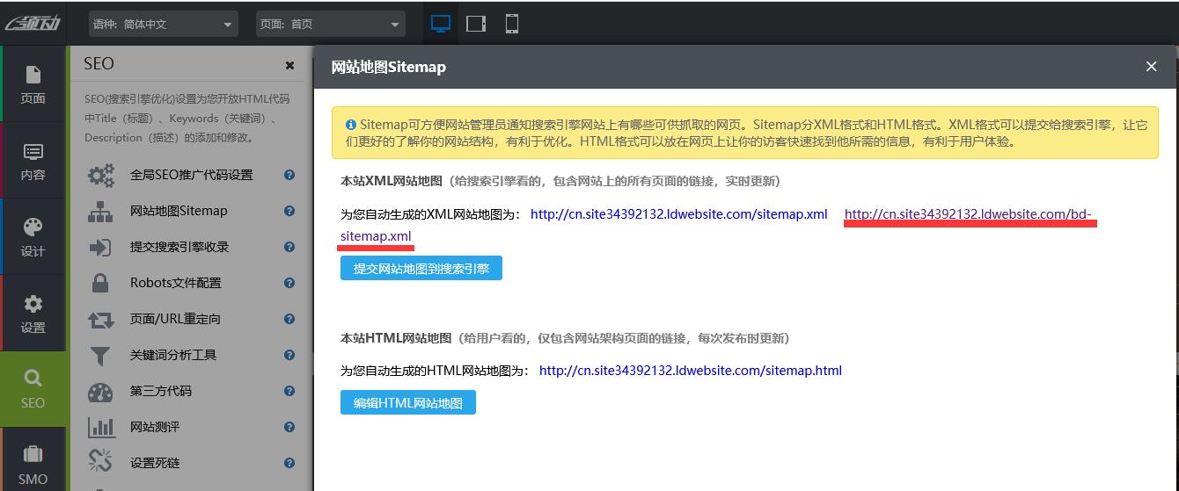1179x491 pixels.
Task: Select 提交搜索引擎收录 menu item
Action: [x=179, y=247]
